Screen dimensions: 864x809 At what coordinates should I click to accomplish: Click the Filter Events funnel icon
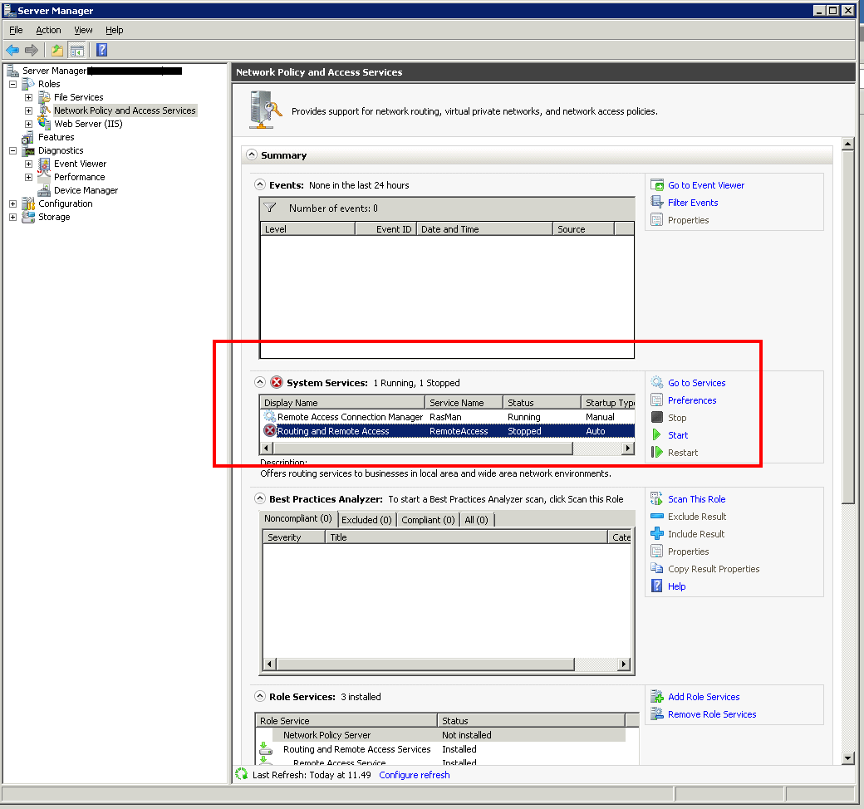[657, 203]
